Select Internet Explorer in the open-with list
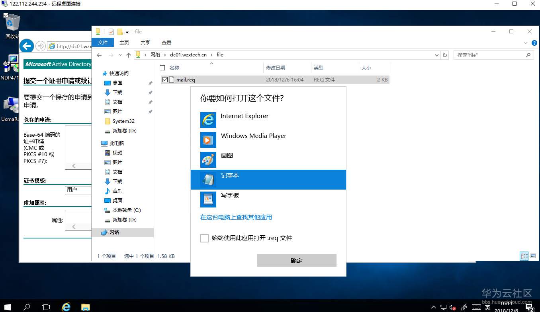 coord(245,116)
